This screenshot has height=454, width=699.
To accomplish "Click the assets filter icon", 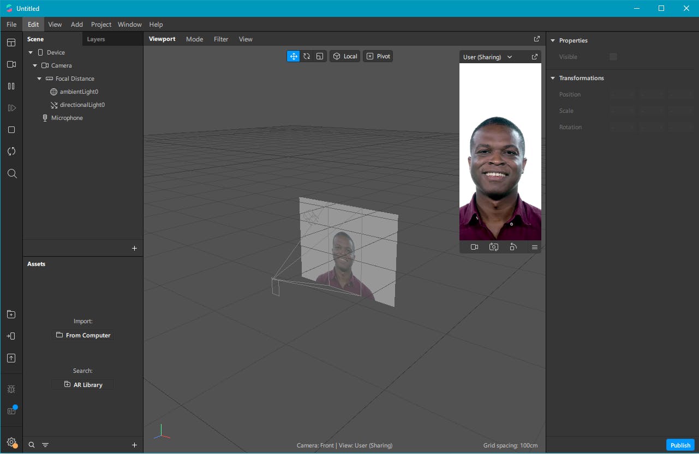I will tap(45, 445).
